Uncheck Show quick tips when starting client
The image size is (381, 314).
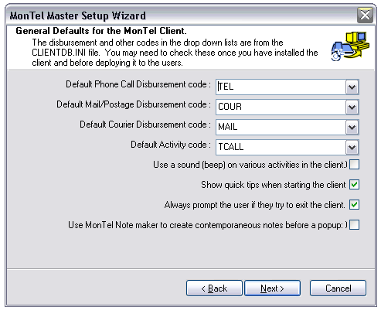[x=354, y=185]
